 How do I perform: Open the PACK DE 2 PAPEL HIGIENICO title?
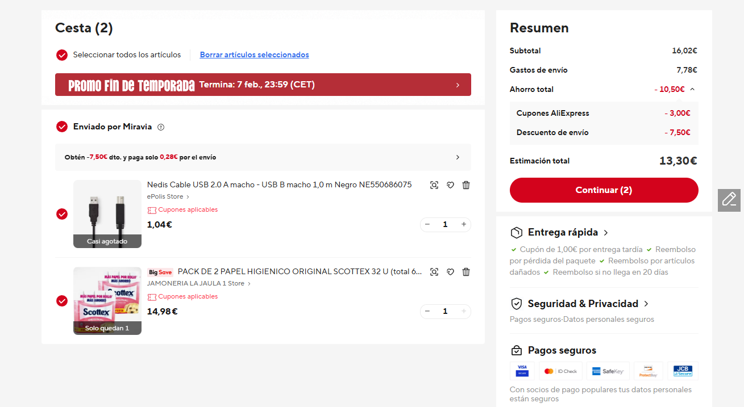coord(300,272)
